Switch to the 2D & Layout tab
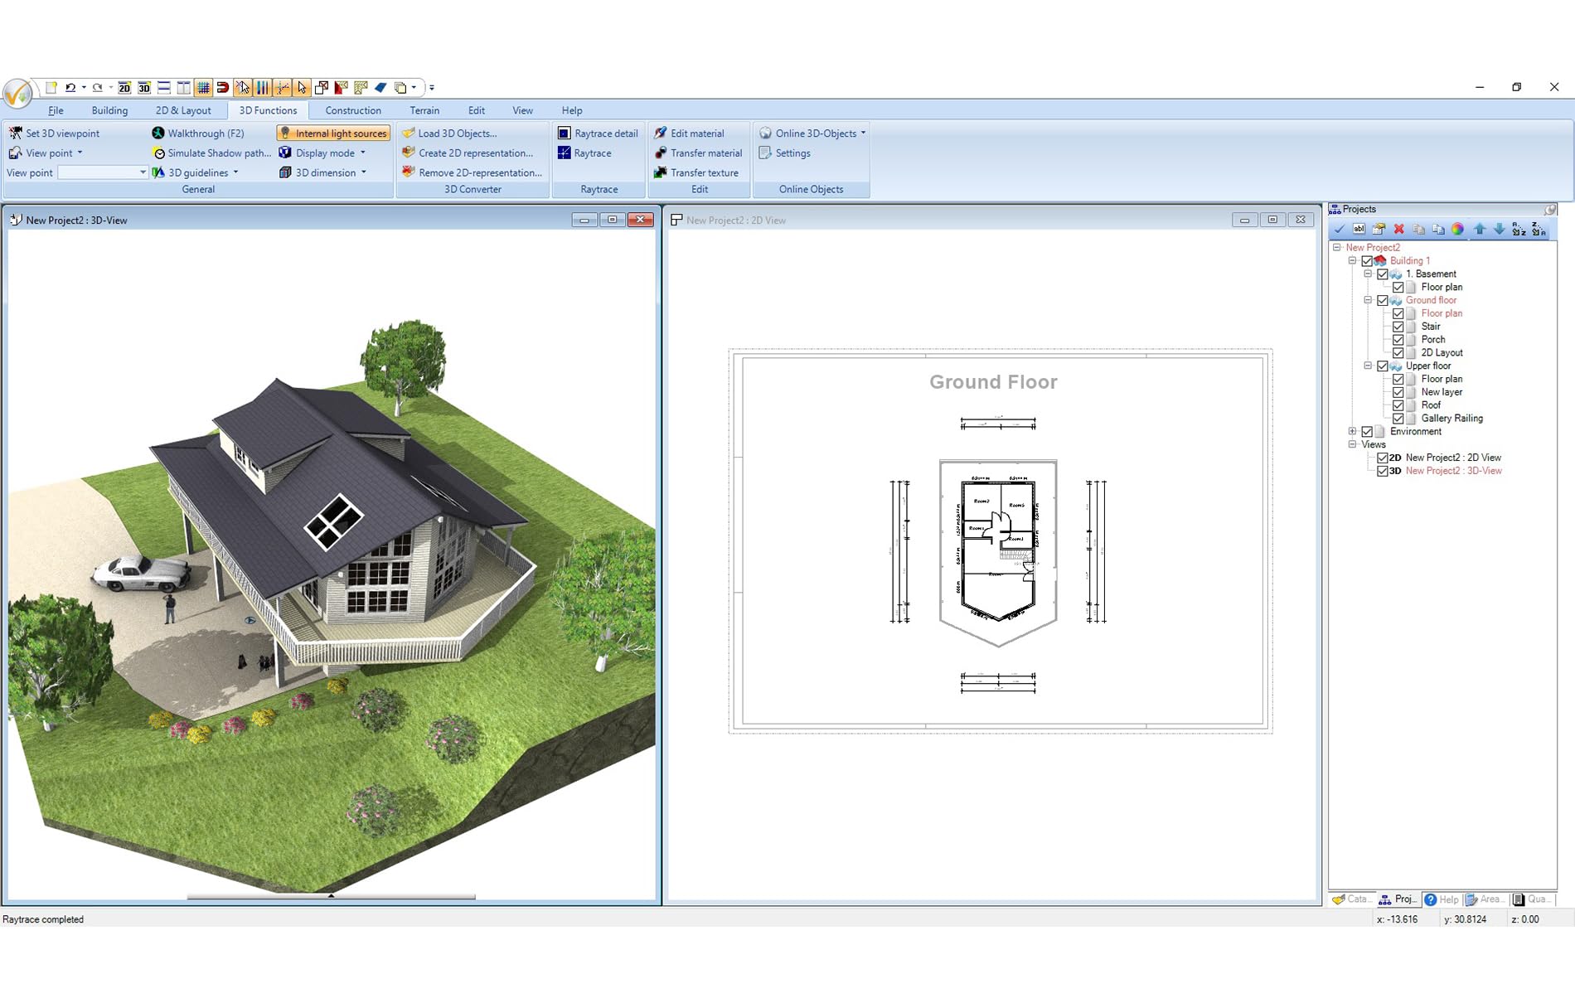Viewport: 1575px width, 1003px height. point(183,110)
